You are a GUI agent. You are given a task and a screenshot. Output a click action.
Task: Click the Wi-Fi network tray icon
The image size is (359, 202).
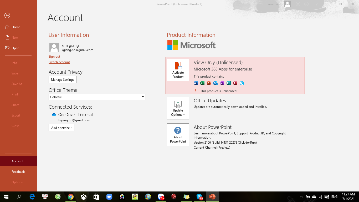321,197
